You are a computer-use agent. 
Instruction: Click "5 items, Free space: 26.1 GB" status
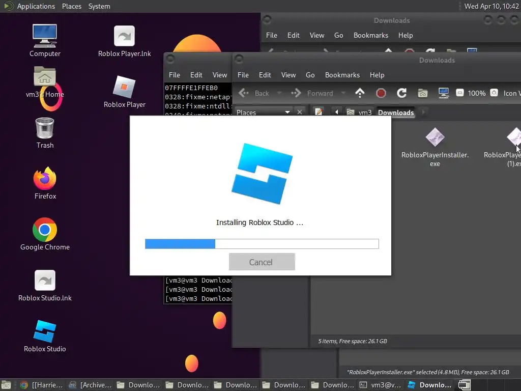coord(353,341)
